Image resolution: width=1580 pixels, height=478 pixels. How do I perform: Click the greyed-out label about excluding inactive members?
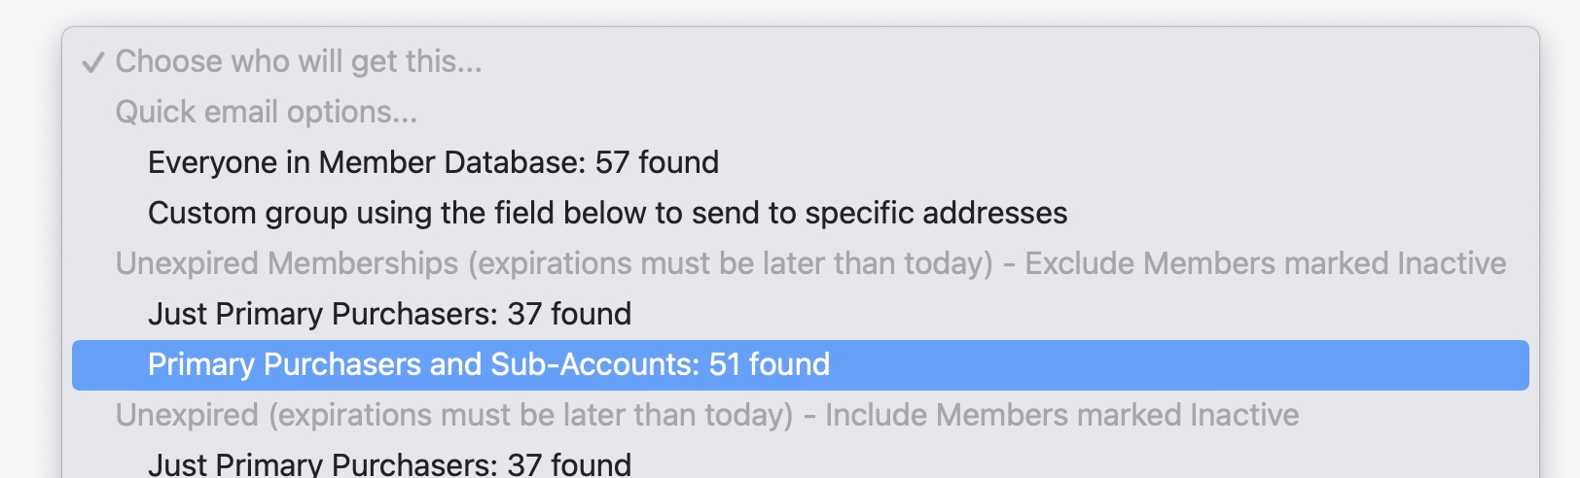(x=809, y=263)
